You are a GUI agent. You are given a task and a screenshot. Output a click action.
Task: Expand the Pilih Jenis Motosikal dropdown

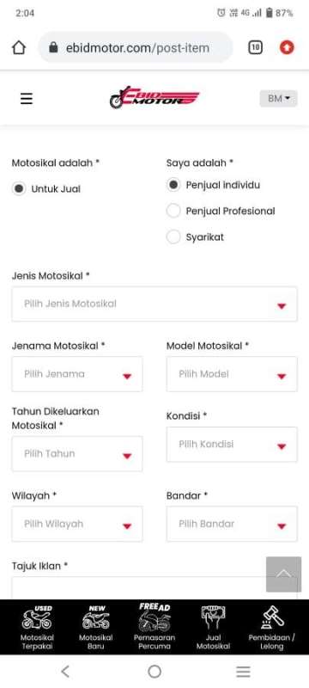pyautogui.click(x=154, y=304)
